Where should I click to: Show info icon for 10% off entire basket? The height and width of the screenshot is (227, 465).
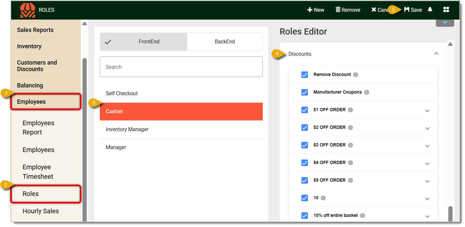(363, 216)
